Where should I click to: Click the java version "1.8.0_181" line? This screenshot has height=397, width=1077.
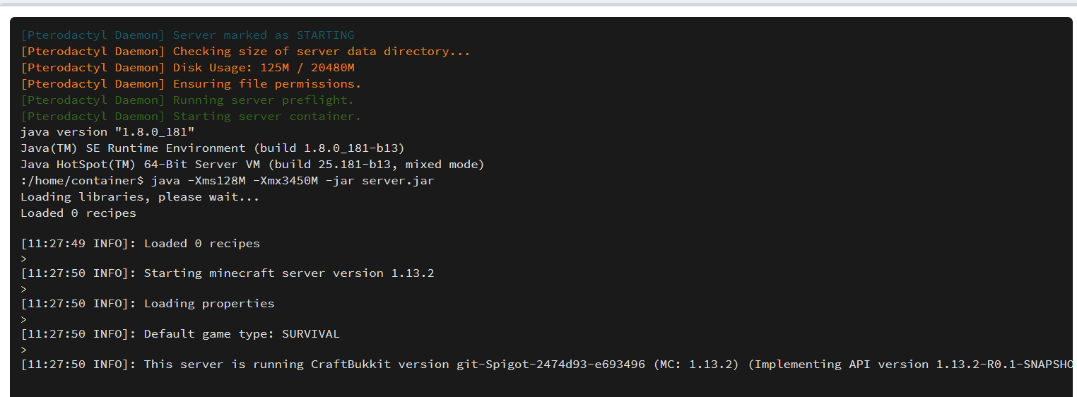tap(107, 132)
